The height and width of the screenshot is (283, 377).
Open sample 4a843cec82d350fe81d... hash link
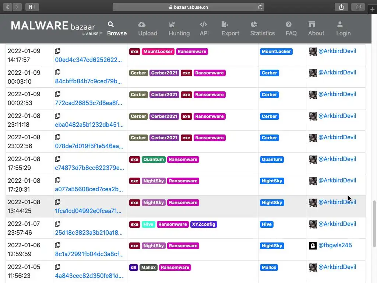click(89, 276)
